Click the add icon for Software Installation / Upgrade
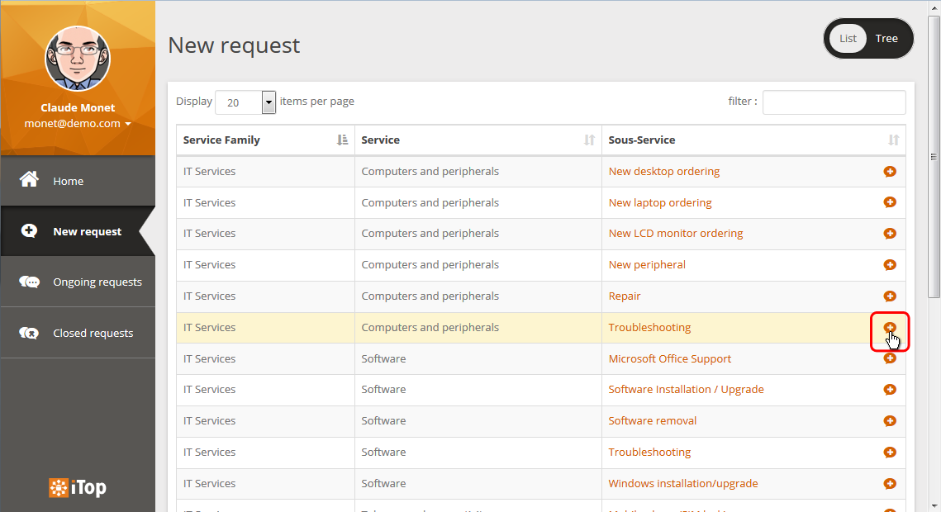The image size is (941, 512). point(890,390)
